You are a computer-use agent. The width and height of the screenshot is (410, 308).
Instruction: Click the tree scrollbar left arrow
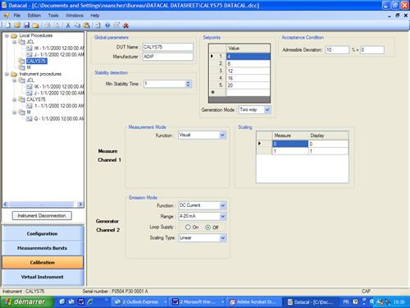point(5,204)
